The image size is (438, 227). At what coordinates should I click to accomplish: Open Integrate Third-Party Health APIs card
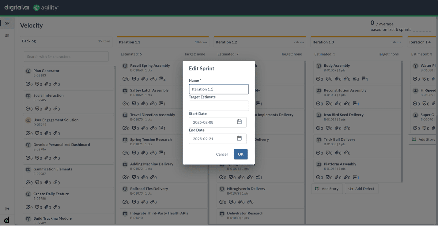click(x=159, y=213)
